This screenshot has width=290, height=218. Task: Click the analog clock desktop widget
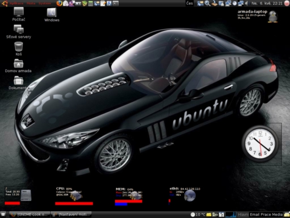(260, 144)
